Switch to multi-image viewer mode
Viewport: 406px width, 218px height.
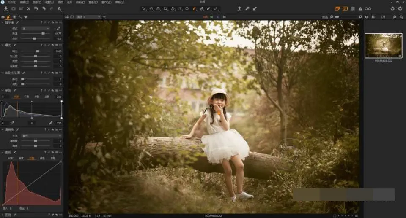[67, 17]
